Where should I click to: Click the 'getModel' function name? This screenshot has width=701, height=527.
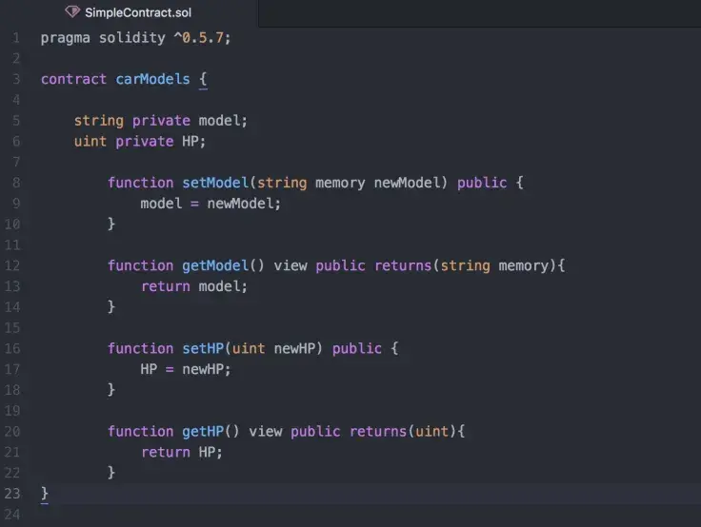[215, 266]
